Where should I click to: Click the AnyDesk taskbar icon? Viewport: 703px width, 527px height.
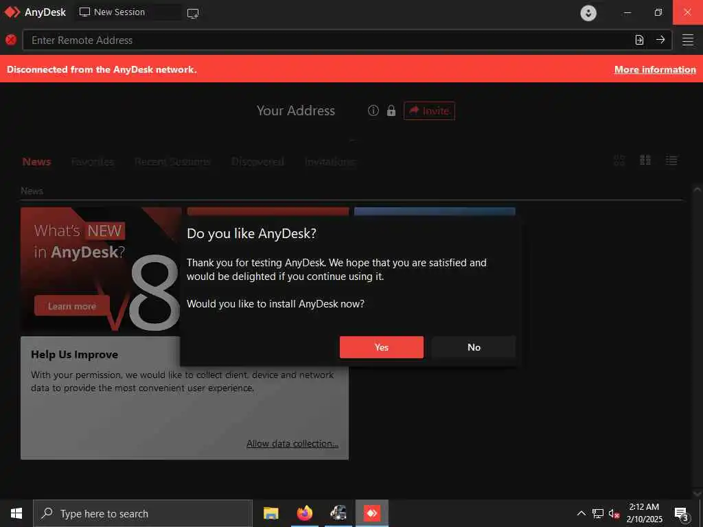(371, 513)
